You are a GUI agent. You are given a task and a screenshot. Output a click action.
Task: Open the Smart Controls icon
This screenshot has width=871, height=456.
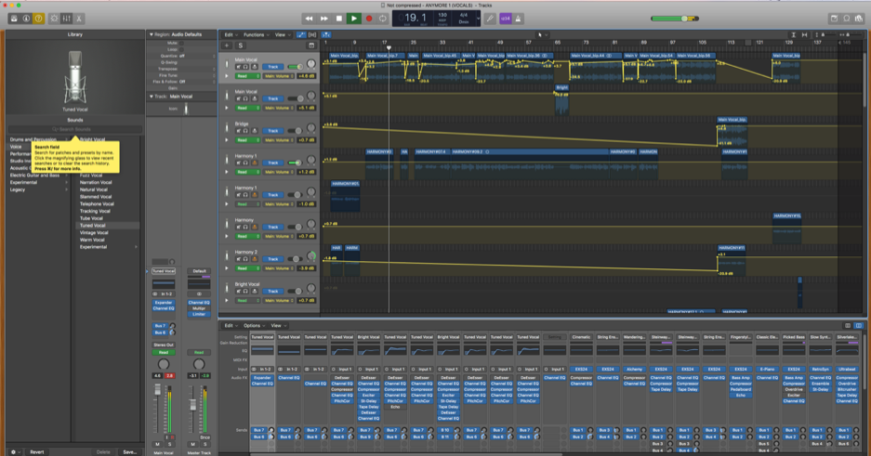click(53, 19)
